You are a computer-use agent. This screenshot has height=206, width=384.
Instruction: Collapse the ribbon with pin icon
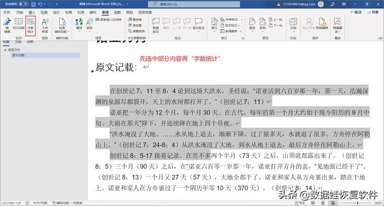click(380, 38)
